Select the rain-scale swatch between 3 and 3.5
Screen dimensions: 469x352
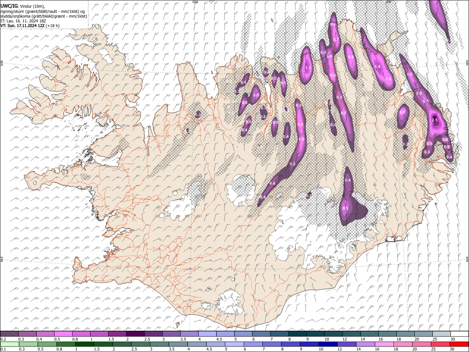[159, 344]
